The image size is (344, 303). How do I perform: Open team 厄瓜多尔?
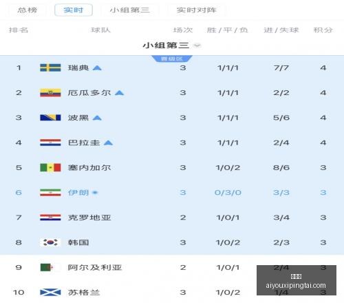(89, 93)
